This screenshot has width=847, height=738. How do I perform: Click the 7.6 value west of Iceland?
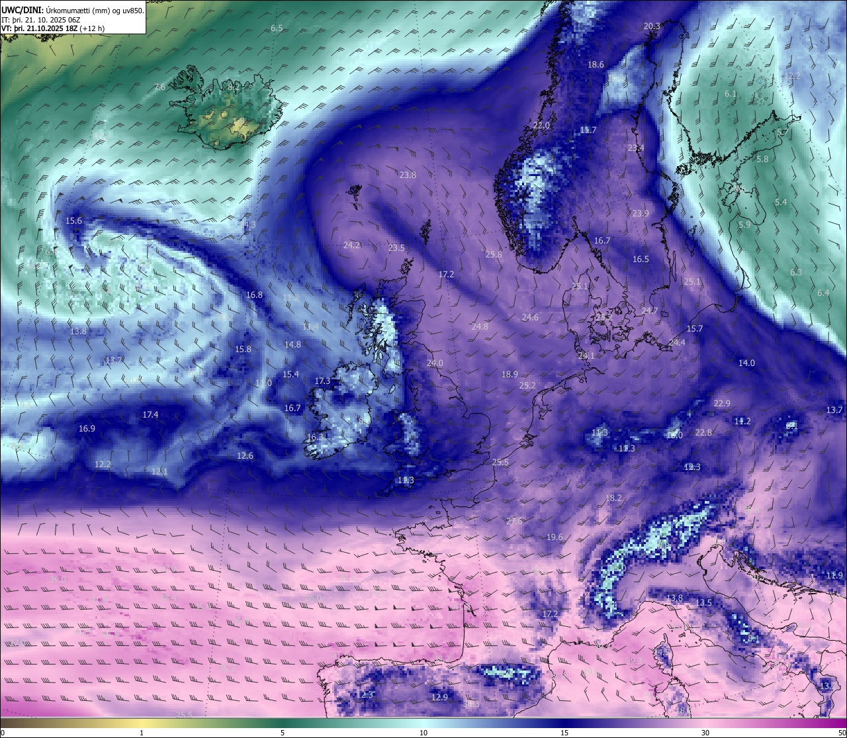tap(159, 87)
